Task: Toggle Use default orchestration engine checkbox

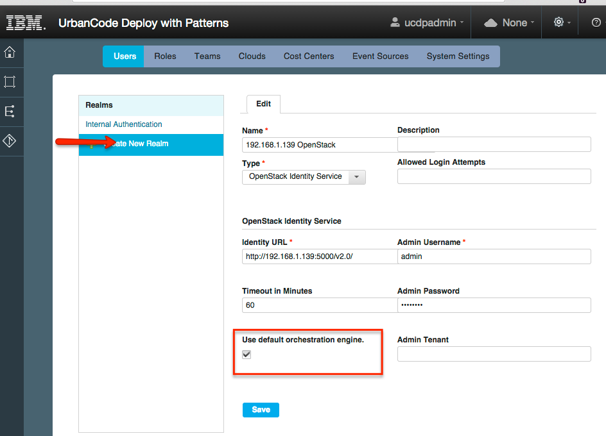Action: click(x=247, y=354)
